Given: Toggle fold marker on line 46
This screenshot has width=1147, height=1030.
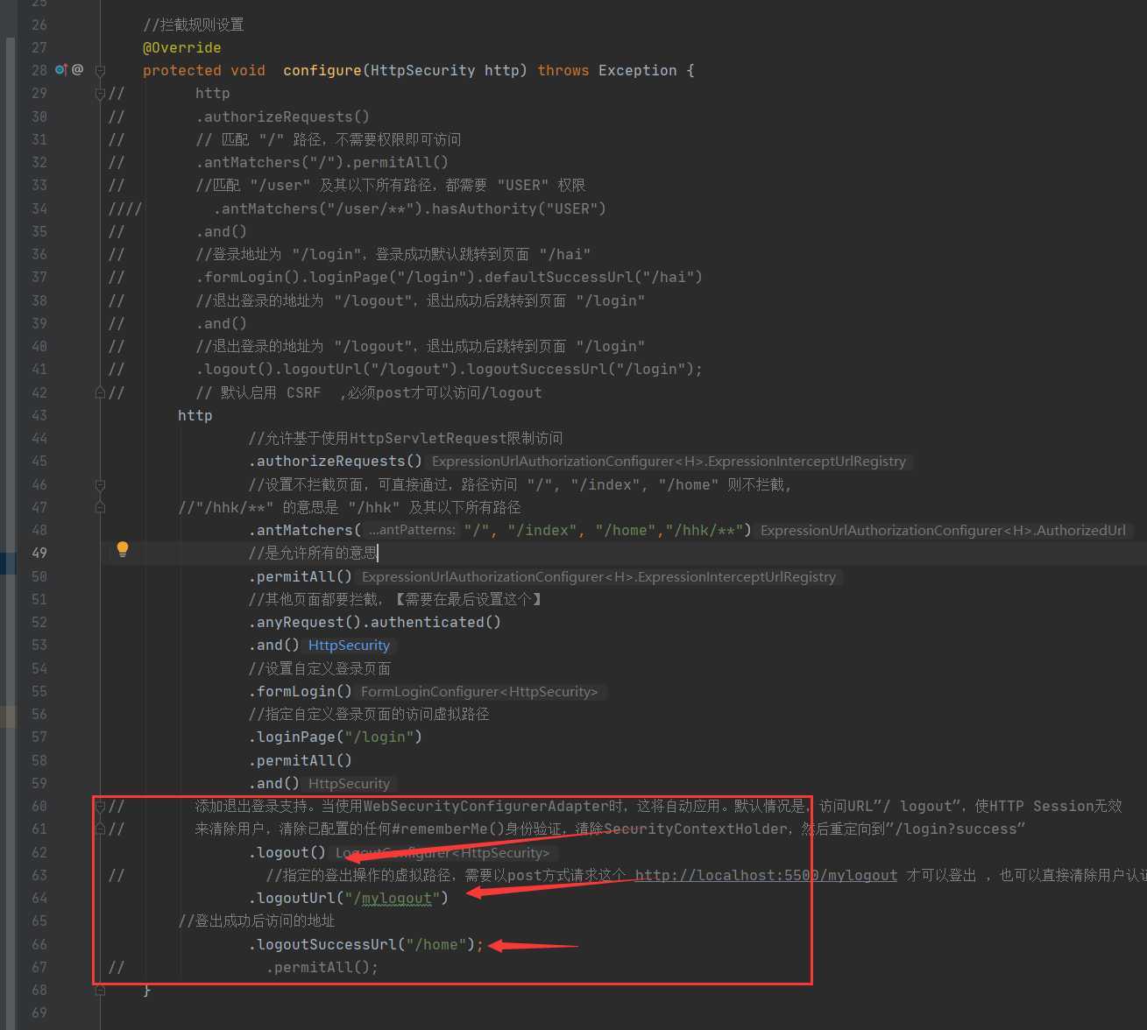Looking at the screenshot, I should 100,484.
